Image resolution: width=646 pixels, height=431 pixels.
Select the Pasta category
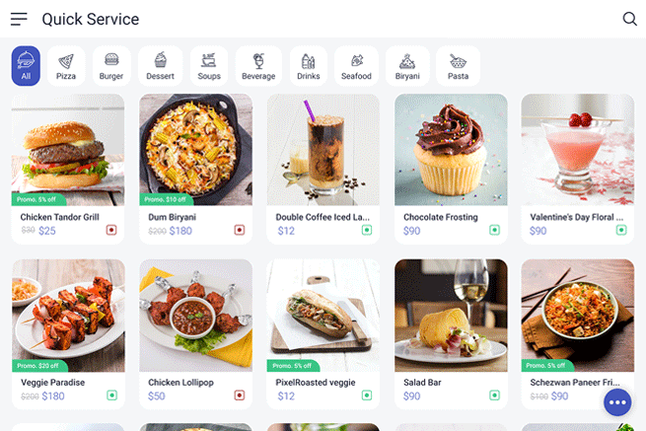tap(459, 66)
